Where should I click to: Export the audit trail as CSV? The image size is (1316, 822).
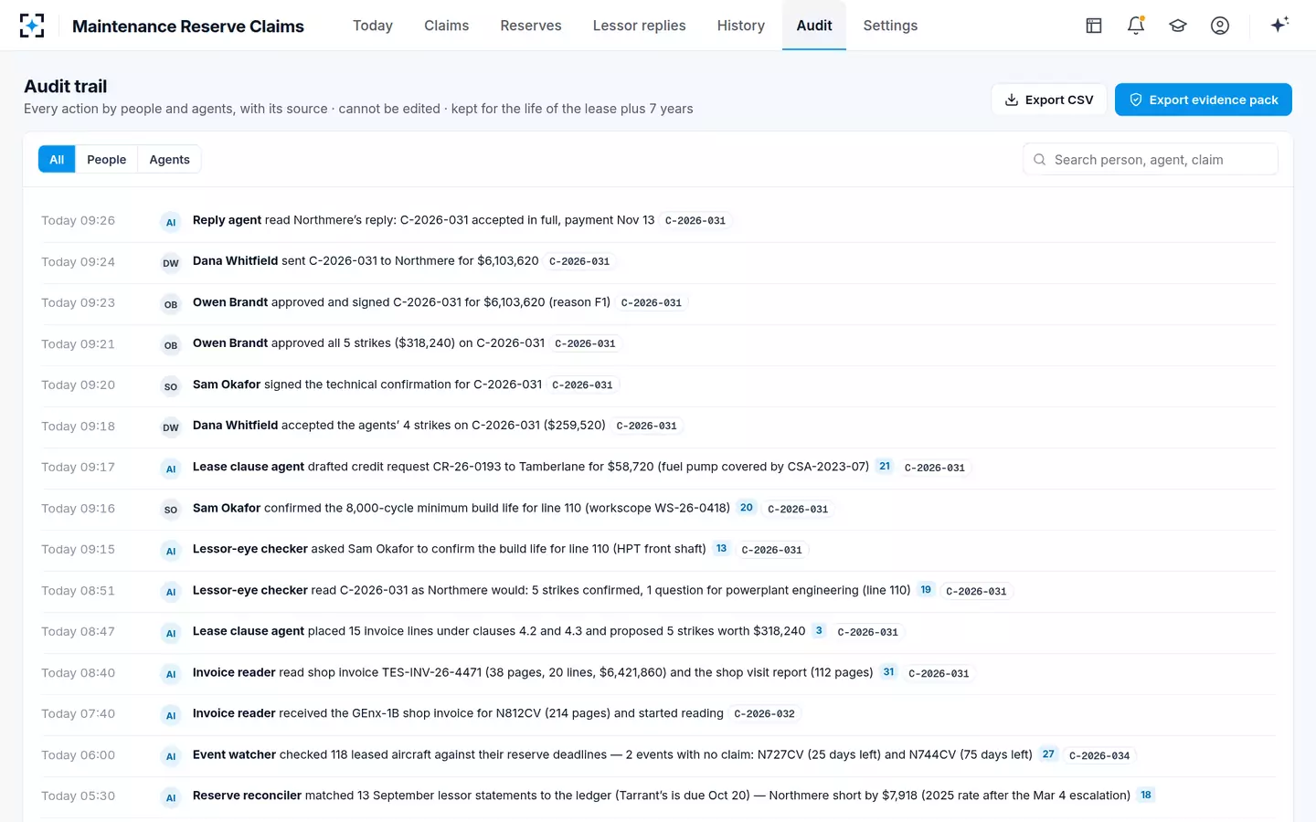tap(1049, 100)
